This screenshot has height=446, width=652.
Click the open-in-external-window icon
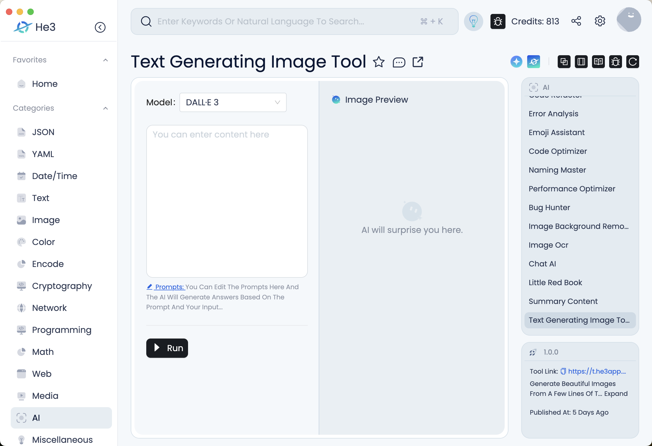pyautogui.click(x=418, y=62)
